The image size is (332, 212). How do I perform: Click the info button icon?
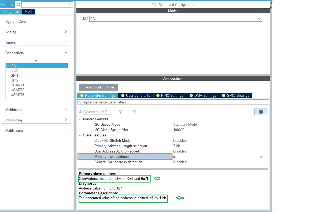(261, 112)
